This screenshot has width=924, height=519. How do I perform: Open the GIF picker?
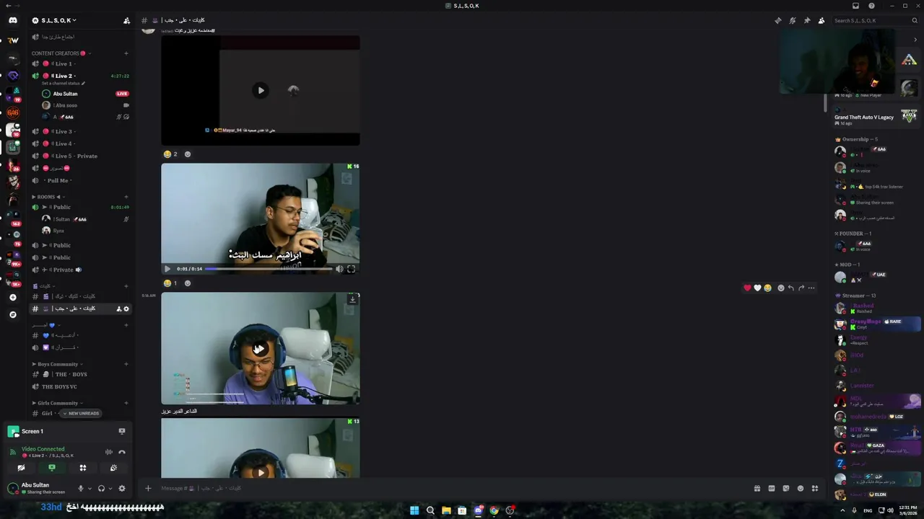point(771,488)
